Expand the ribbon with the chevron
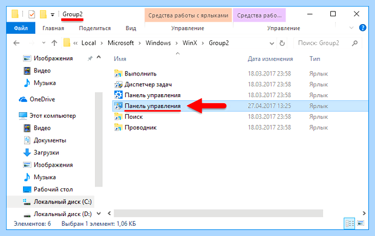The width and height of the screenshot is (375, 236). click(351, 28)
